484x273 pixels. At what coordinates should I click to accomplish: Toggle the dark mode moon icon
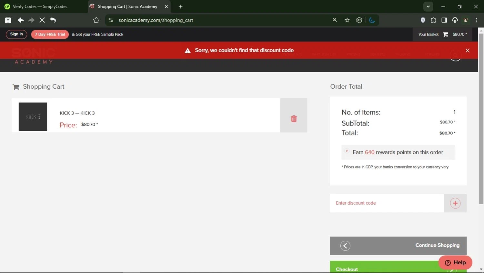coord(372,20)
